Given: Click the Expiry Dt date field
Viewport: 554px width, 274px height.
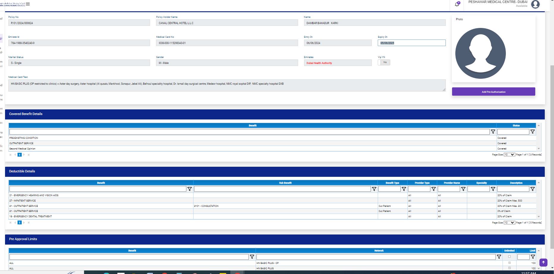Looking at the screenshot, I should [x=411, y=43].
